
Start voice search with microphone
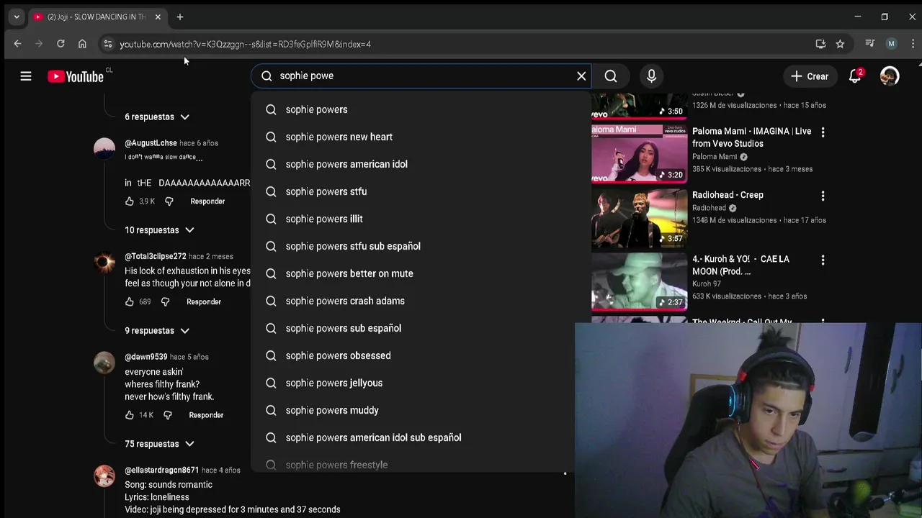651,76
